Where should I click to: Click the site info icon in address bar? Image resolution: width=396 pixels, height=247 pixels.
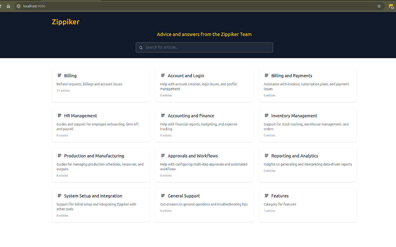coord(18,6)
